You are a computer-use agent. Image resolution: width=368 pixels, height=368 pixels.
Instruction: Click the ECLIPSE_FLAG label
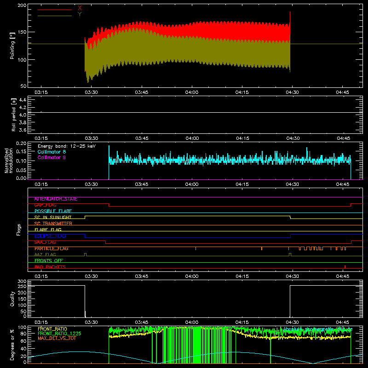[x=50, y=236]
